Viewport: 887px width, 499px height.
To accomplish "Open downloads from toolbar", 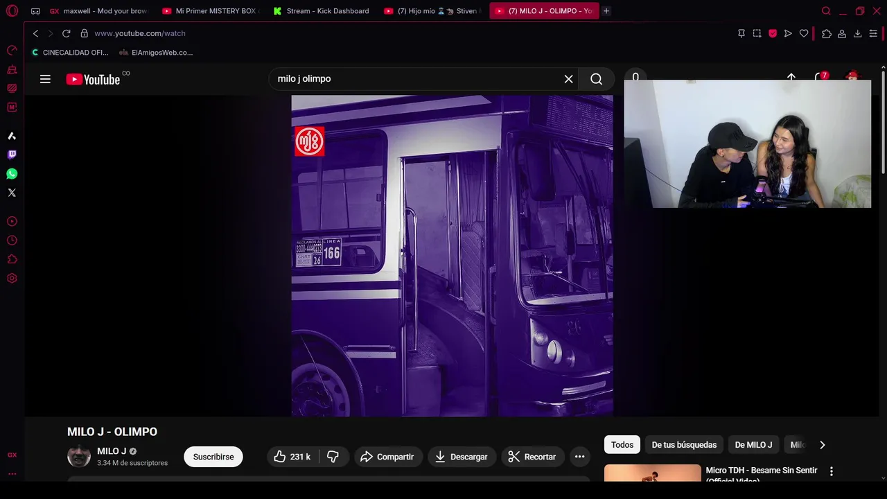I will tap(857, 33).
